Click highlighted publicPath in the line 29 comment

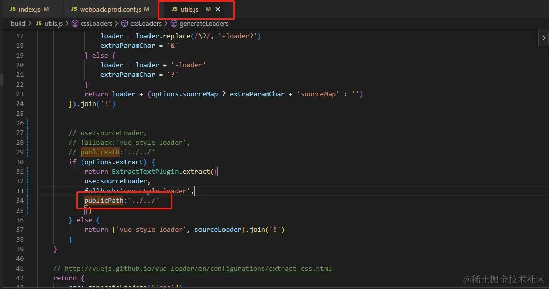100,152
